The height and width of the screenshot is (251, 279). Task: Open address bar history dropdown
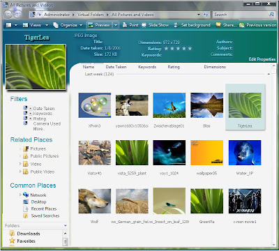click(199, 15)
